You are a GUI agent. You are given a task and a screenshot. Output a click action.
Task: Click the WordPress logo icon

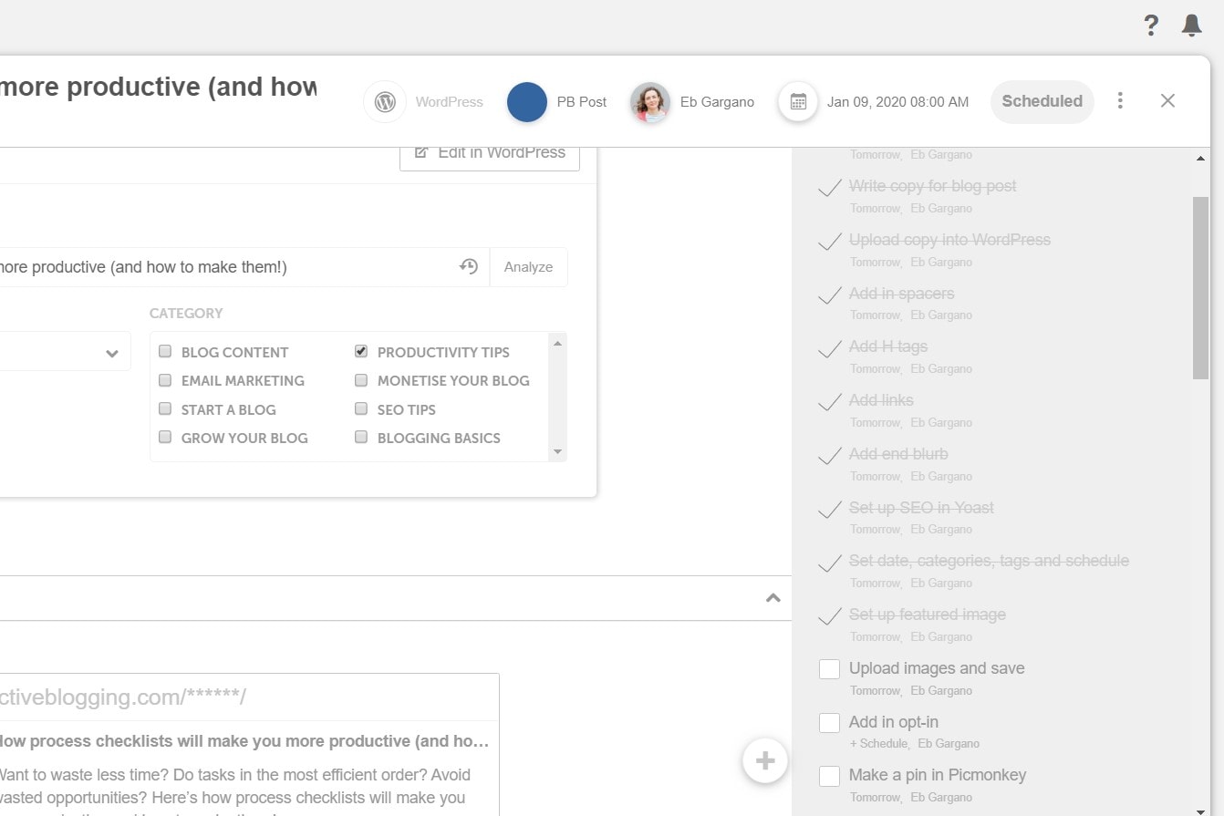coord(385,101)
